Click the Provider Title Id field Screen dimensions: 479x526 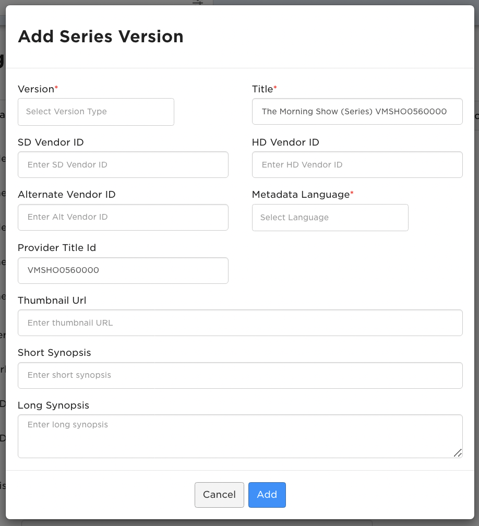coord(123,270)
